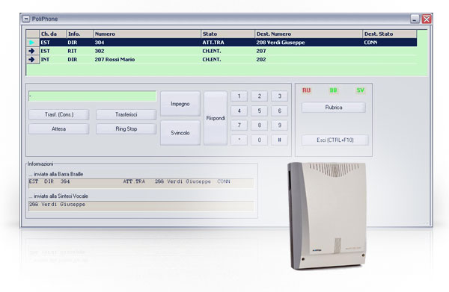
Task: Click the green BB status indicator
Action: (x=333, y=90)
